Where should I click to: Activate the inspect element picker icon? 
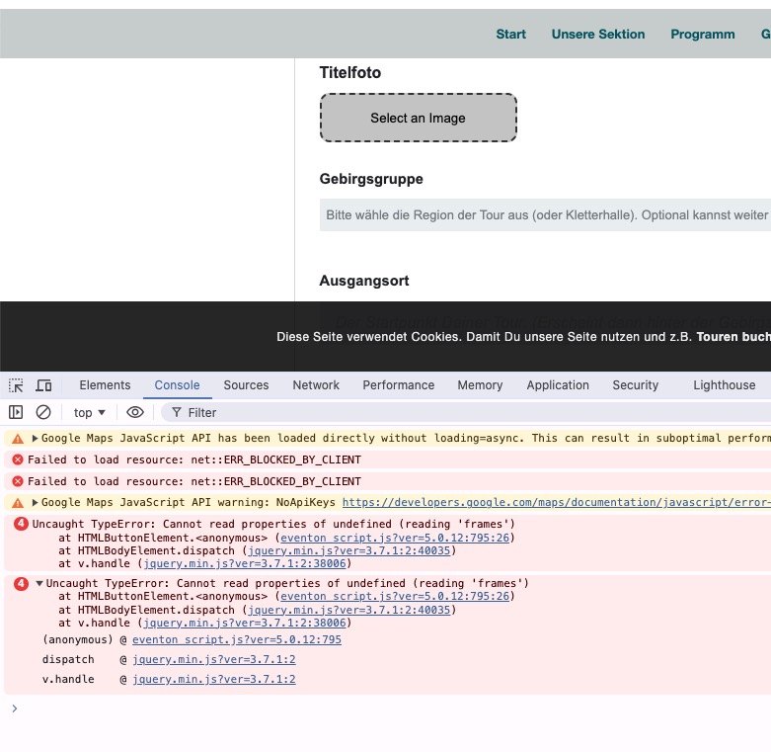[x=16, y=385]
